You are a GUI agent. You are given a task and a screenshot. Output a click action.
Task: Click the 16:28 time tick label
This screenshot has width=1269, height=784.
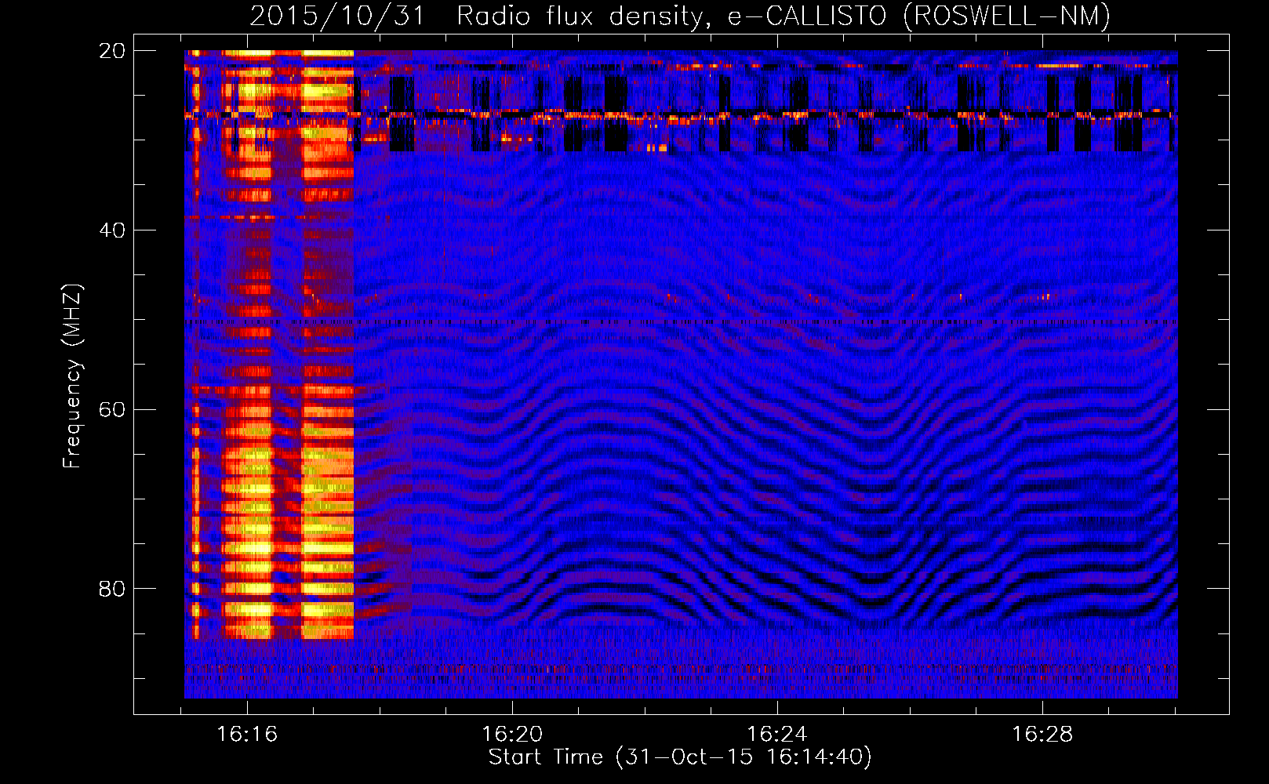point(1042,735)
